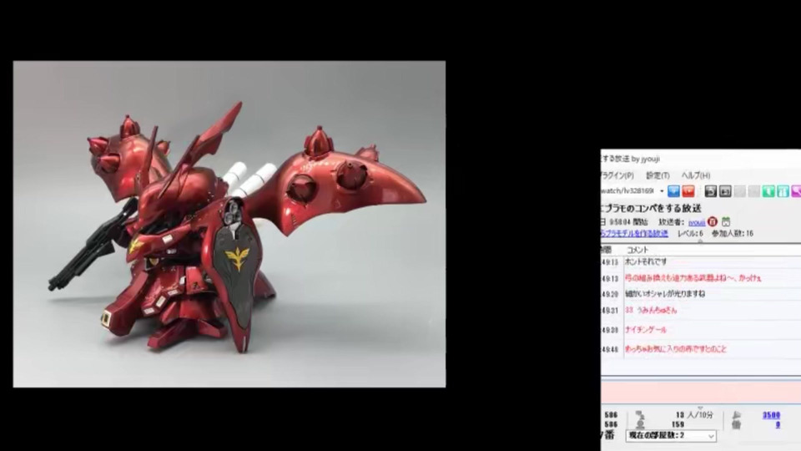
Task: Open the 設定(T) menu
Action: pos(658,175)
